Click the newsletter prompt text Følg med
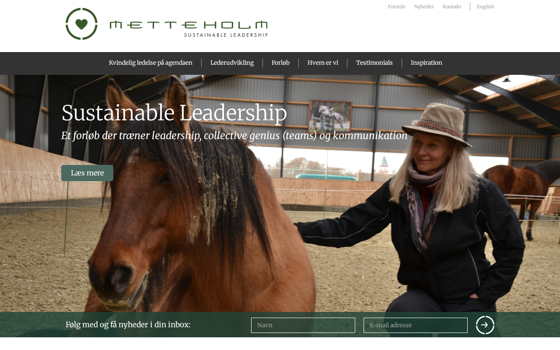The image size is (560, 350). (x=128, y=325)
